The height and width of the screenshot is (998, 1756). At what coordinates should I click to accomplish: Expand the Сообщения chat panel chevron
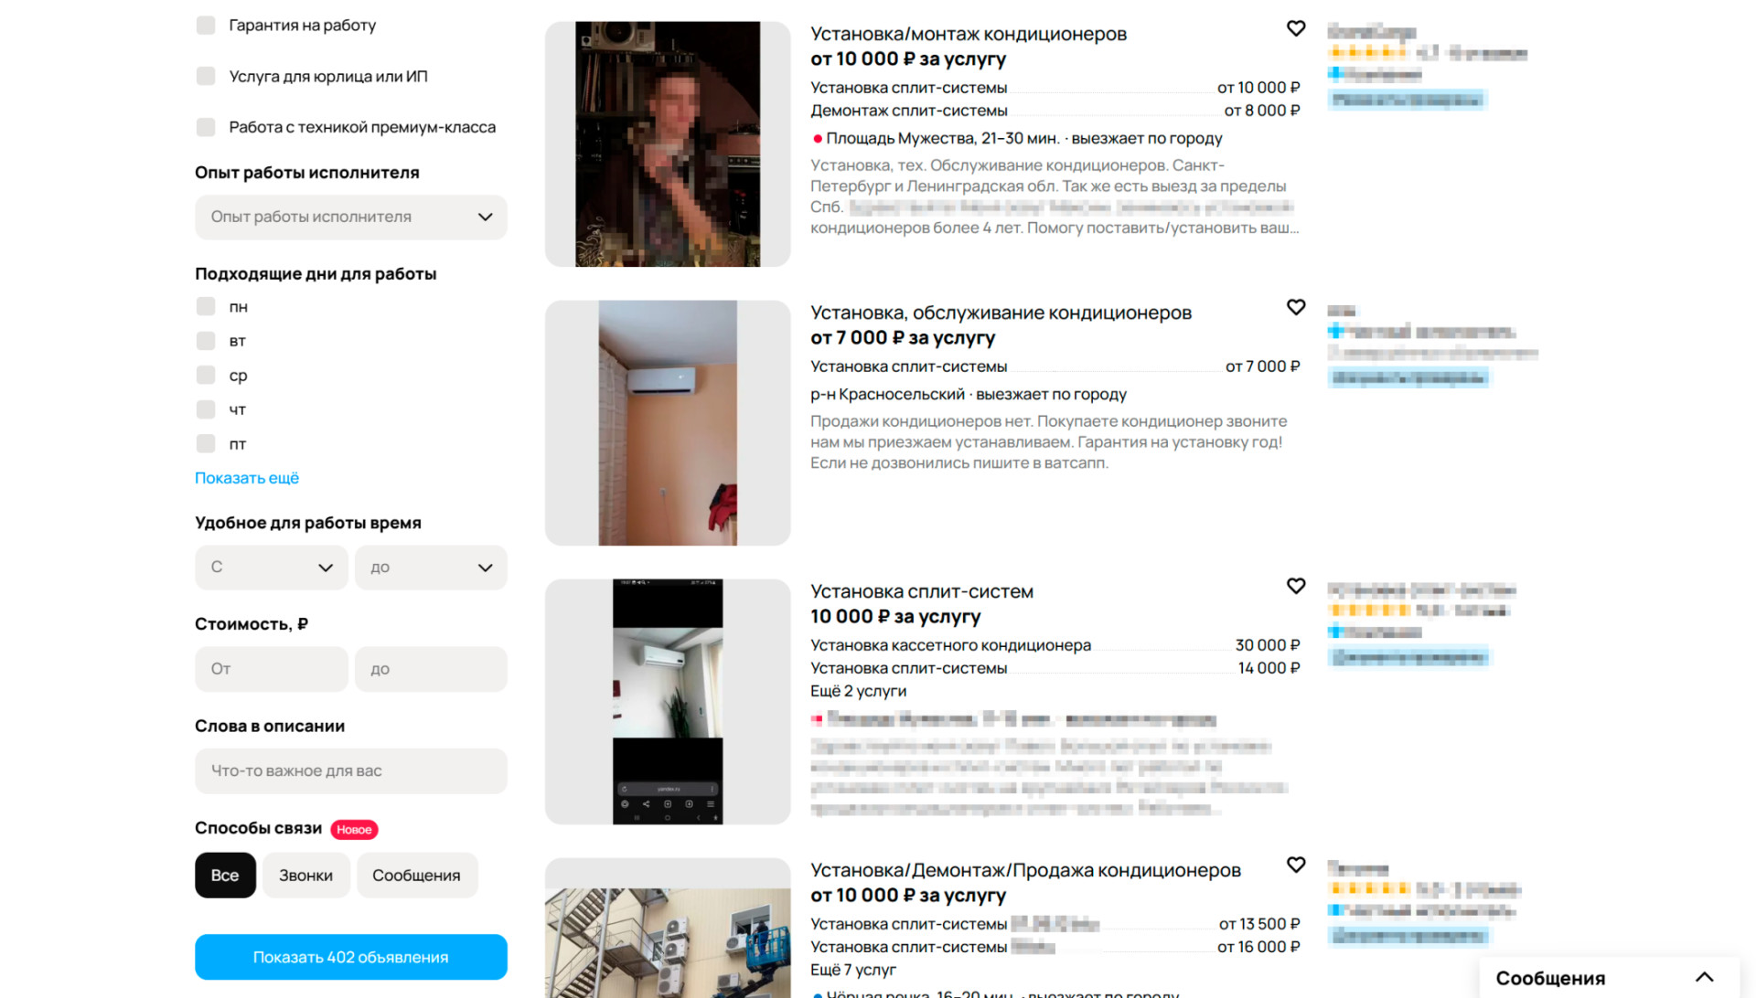1704,977
